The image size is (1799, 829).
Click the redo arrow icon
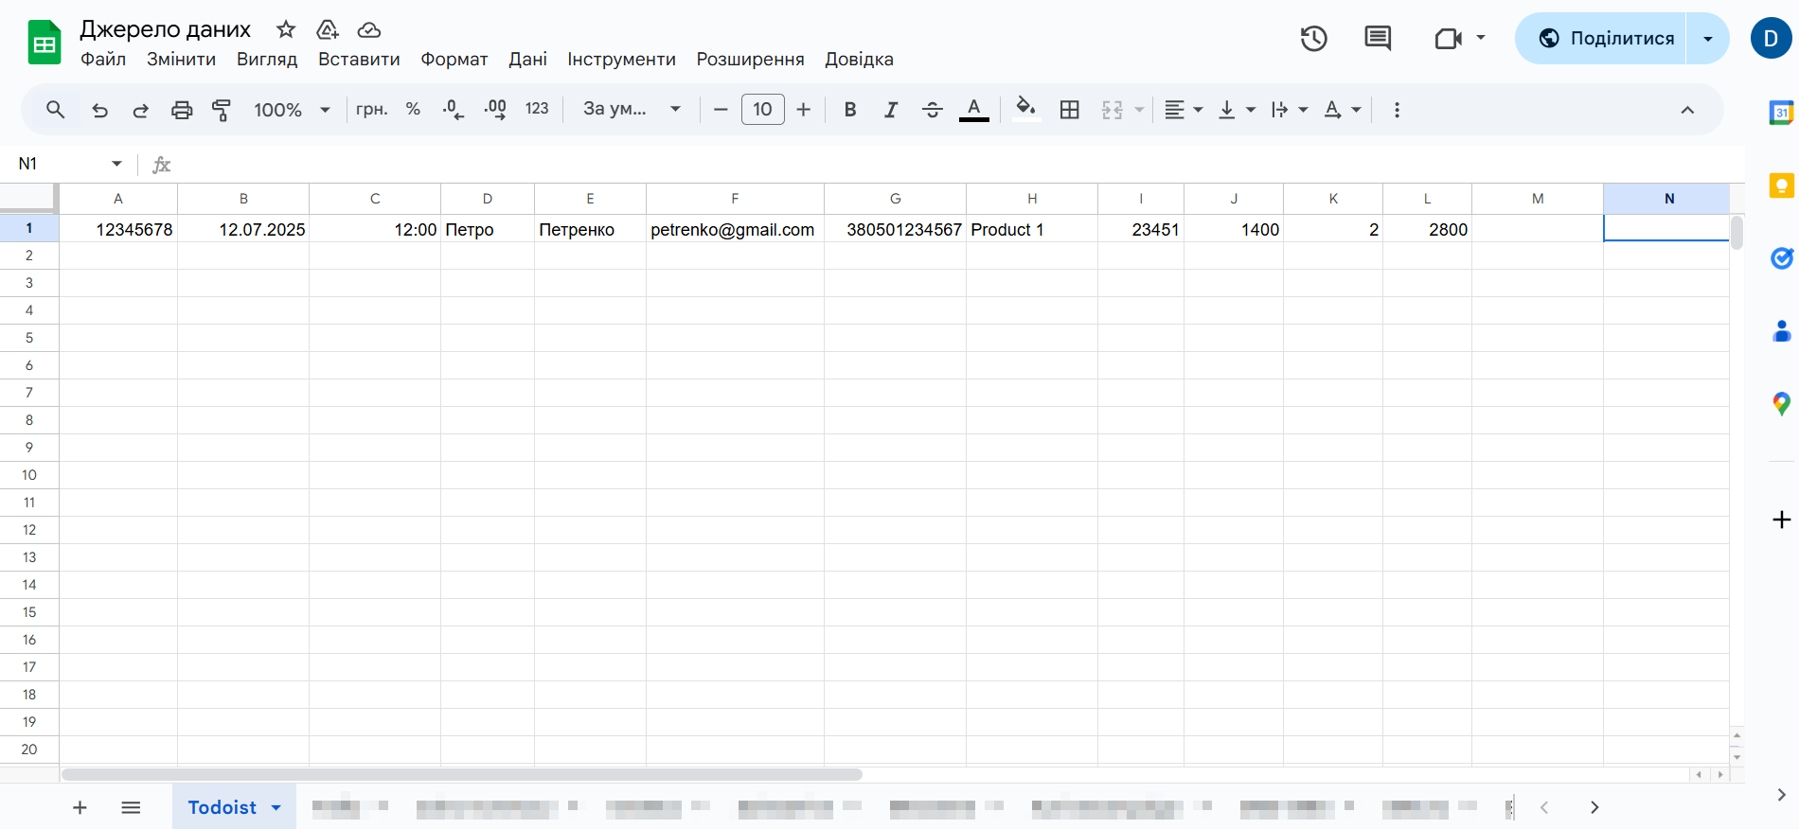tap(140, 110)
